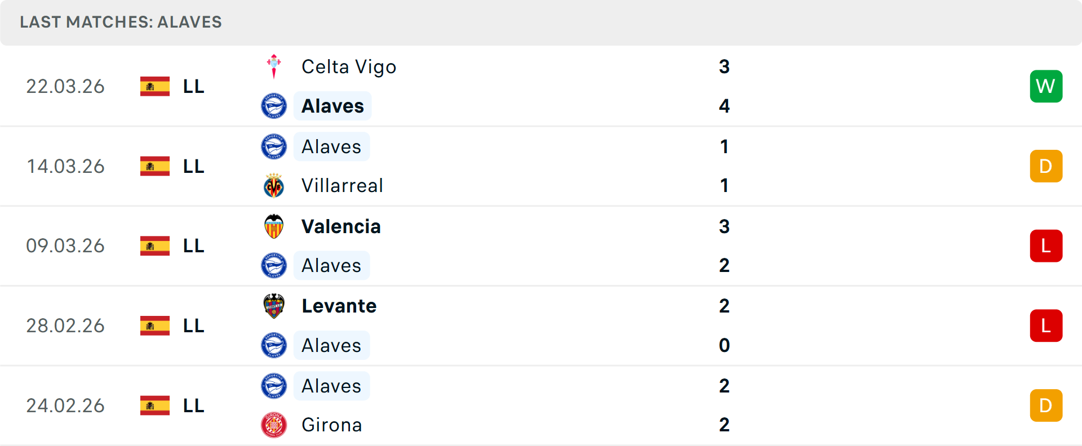Click the green W result badge
Viewport: 1082px width, 446px height.
1046,86
